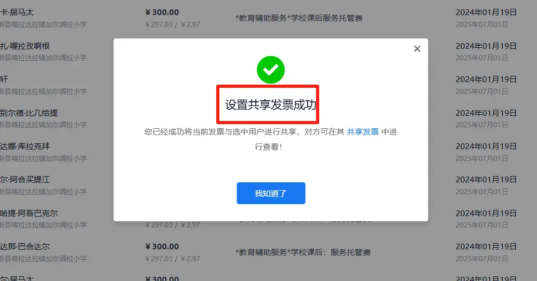Click the top row's 2024年01月19日 date
This screenshot has height=281, width=537.
pyautogui.click(x=486, y=12)
